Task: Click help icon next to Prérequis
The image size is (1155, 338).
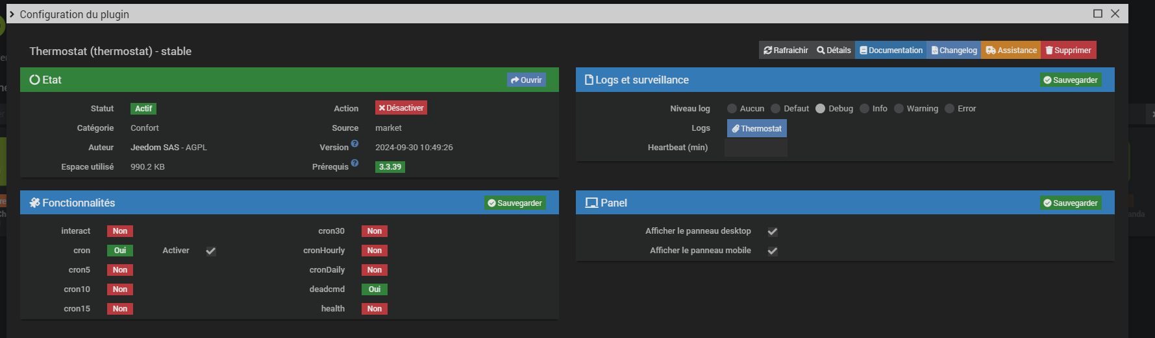Action: [x=354, y=163]
